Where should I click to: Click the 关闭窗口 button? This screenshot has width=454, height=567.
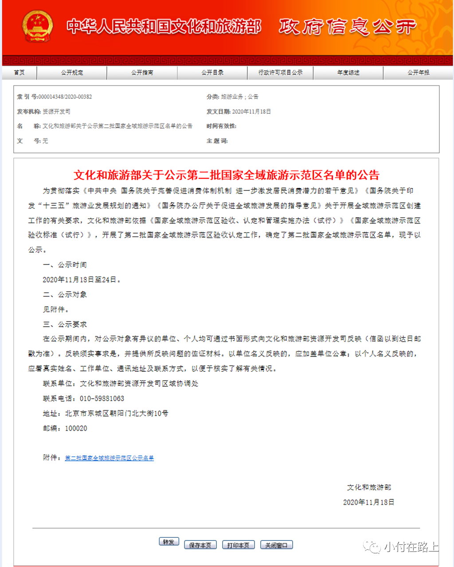coord(276,545)
